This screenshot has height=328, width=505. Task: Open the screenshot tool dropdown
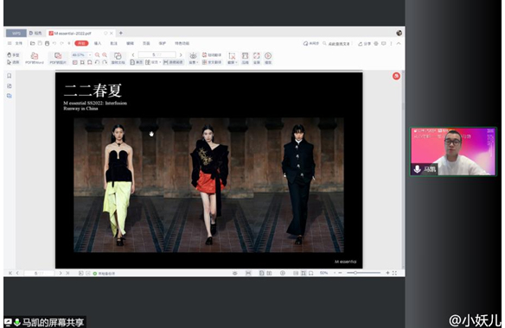coord(232,58)
